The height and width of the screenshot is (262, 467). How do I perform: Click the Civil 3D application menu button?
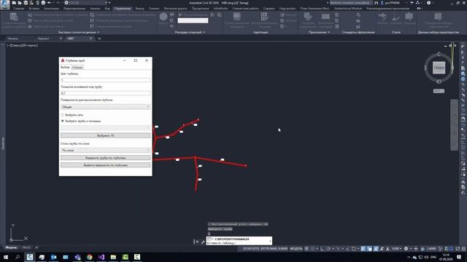pyautogui.click(x=4, y=4)
